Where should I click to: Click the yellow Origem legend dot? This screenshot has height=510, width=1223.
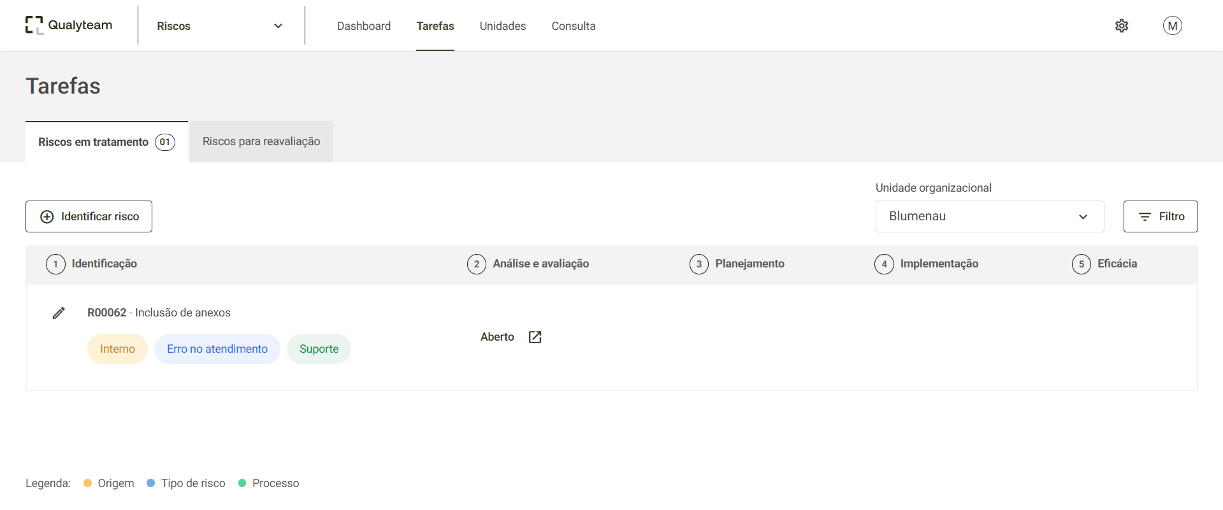pyautogui.click(x=87, y=483)
